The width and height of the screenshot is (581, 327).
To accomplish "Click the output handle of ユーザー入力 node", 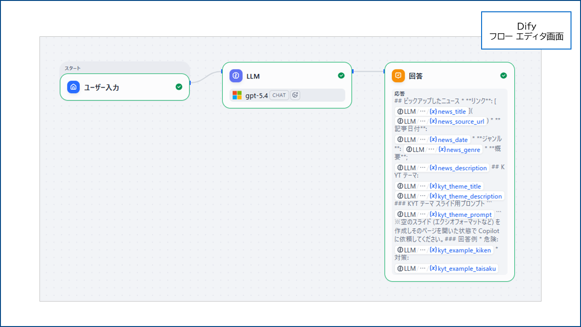I will (x=190, y=82).
